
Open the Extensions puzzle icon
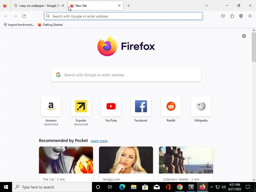[x=232, y=16]
